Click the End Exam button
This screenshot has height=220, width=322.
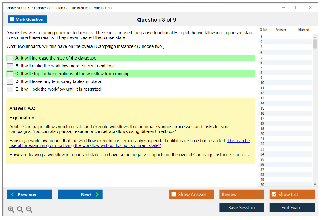(x=291, y=207)
